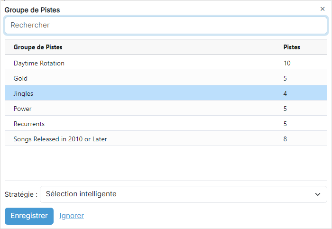Pick the Recurrents track group
Screen dimensions: 332x229
166,124
